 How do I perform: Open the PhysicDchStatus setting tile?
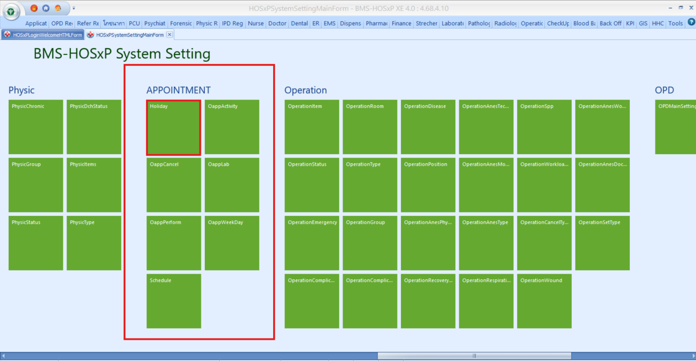[94, 127]
